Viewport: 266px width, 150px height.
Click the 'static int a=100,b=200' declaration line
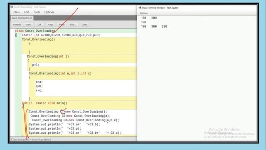[61, 35]
